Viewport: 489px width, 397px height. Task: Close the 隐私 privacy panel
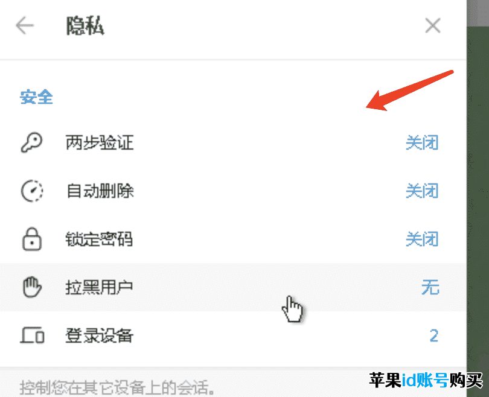point(432,25)
